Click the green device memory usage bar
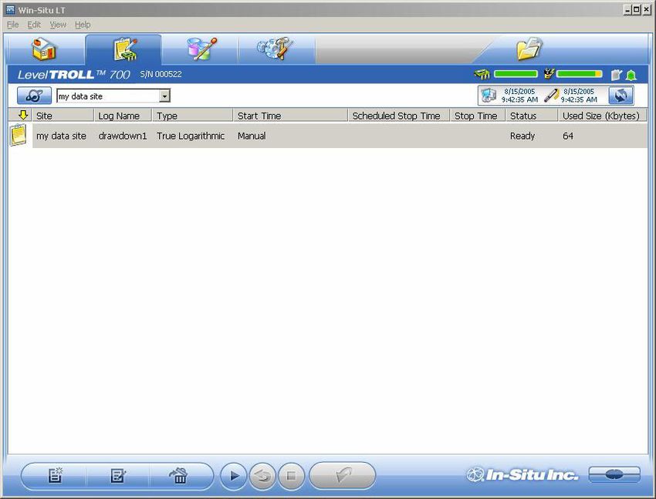Image resolution: width=656 pixels, height=499 pixels. [x=516, y=74]
